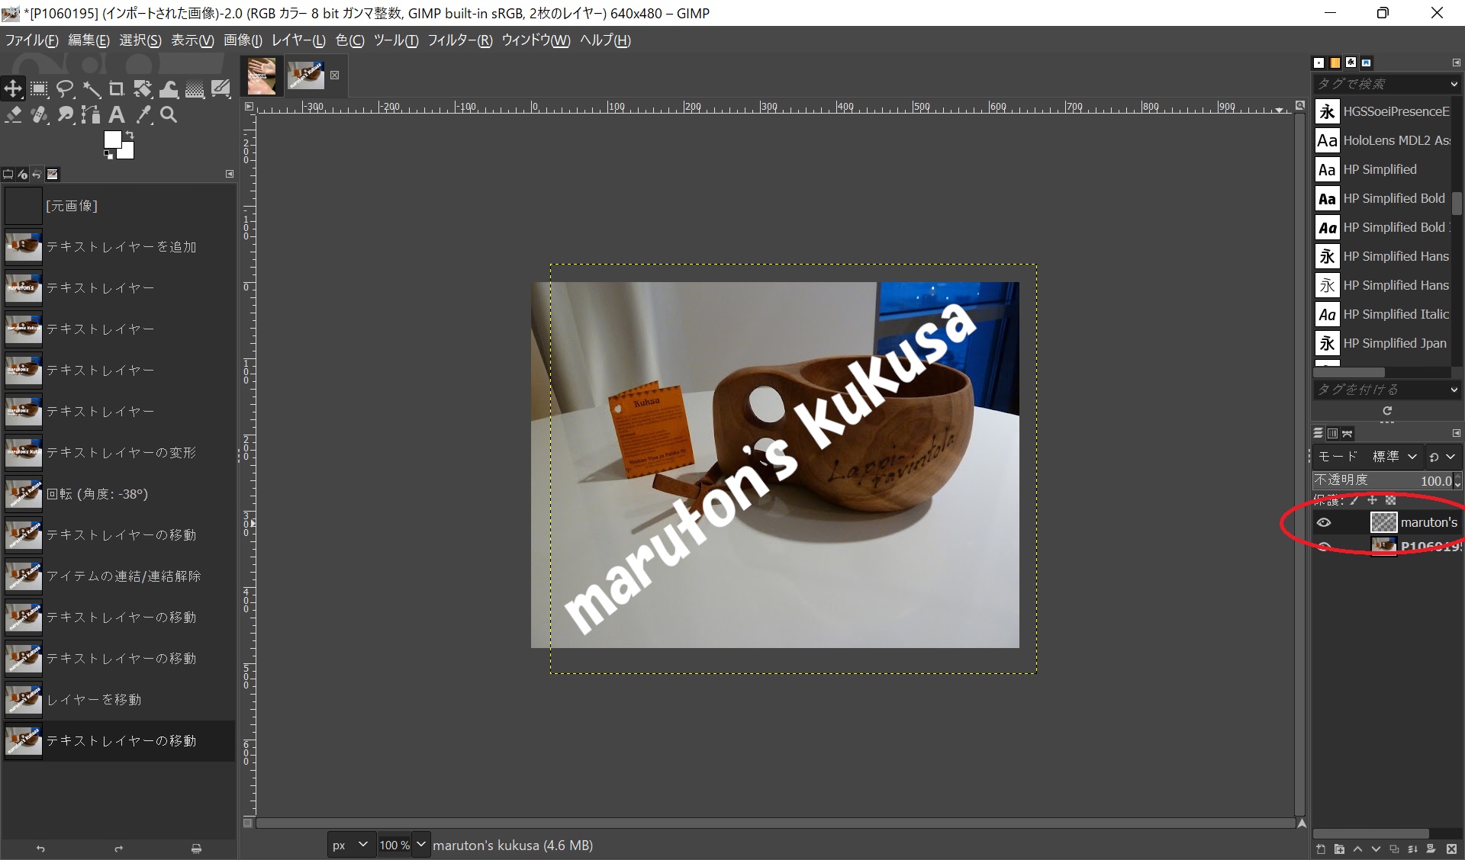The image size is (1465, 860).
Task: Step the opacity value with the spinner arrows
Action: coord(1457,480)
